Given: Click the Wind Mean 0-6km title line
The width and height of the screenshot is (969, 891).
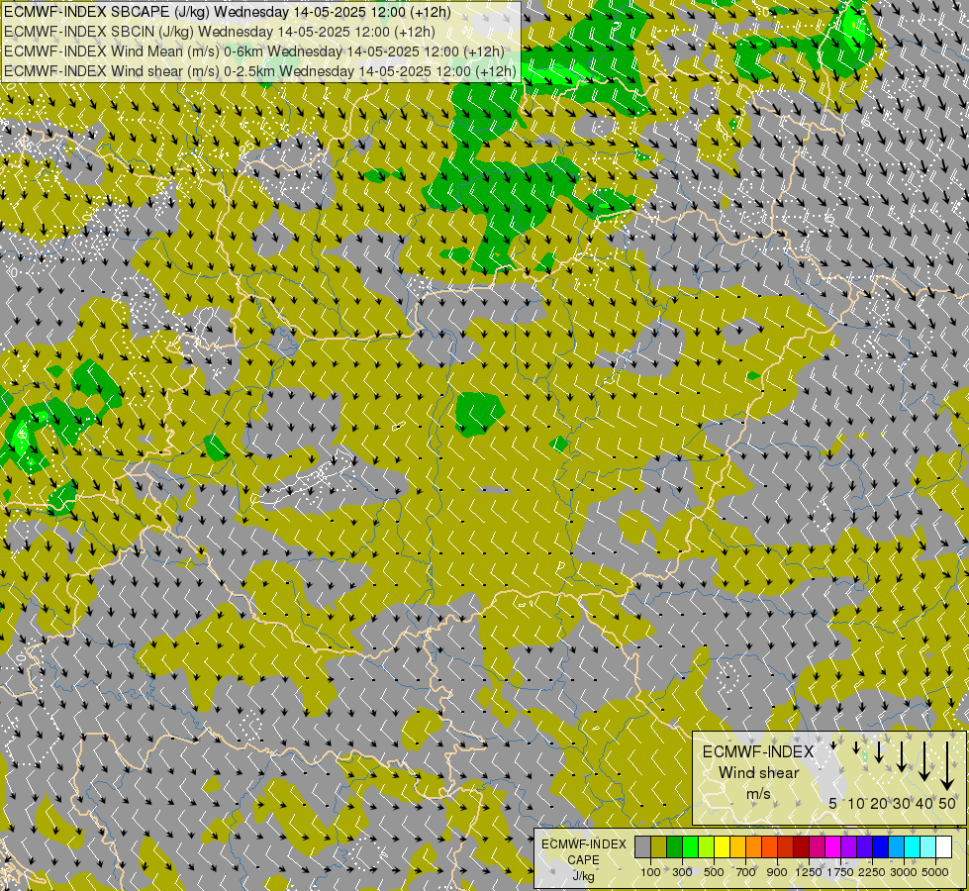Looking at the screenshot, I should (254, 51).
